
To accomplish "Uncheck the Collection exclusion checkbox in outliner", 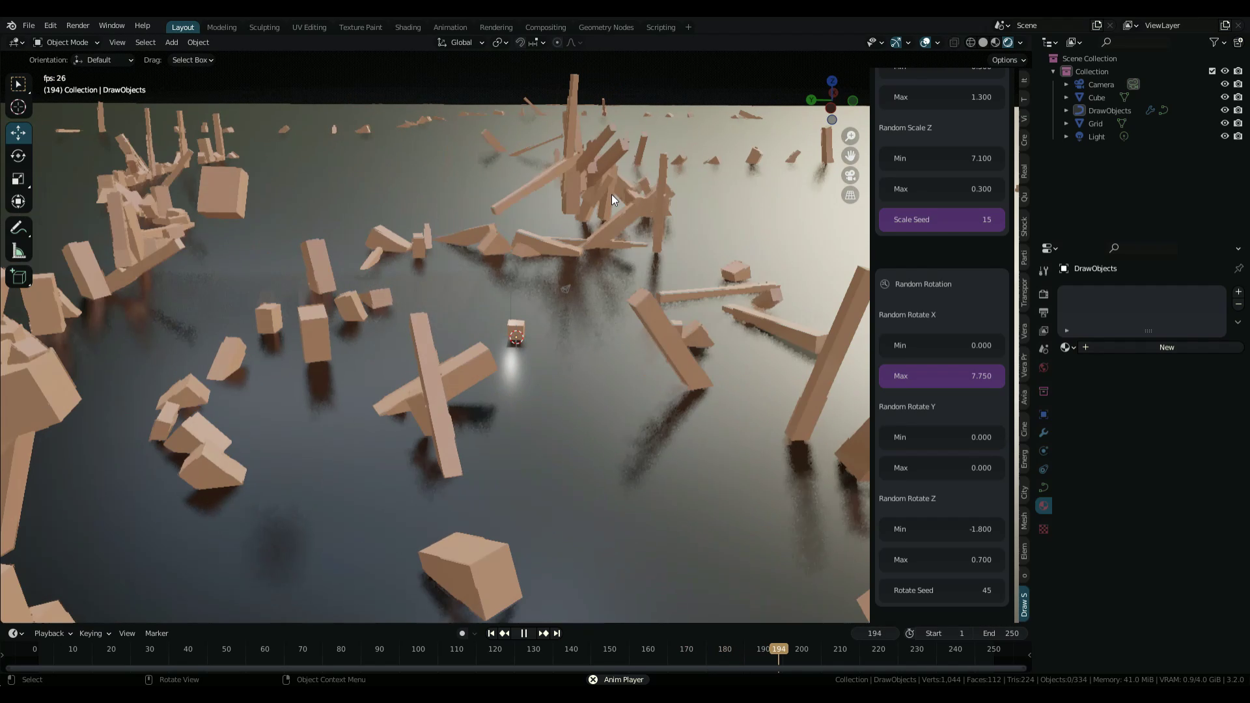I will (x=1212, y=71).
